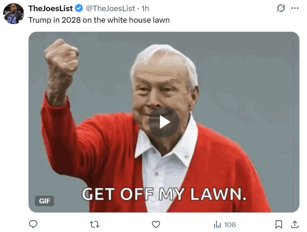
Task: Repost the tweet using the retweet icon
Action: (x=95, y=224)
